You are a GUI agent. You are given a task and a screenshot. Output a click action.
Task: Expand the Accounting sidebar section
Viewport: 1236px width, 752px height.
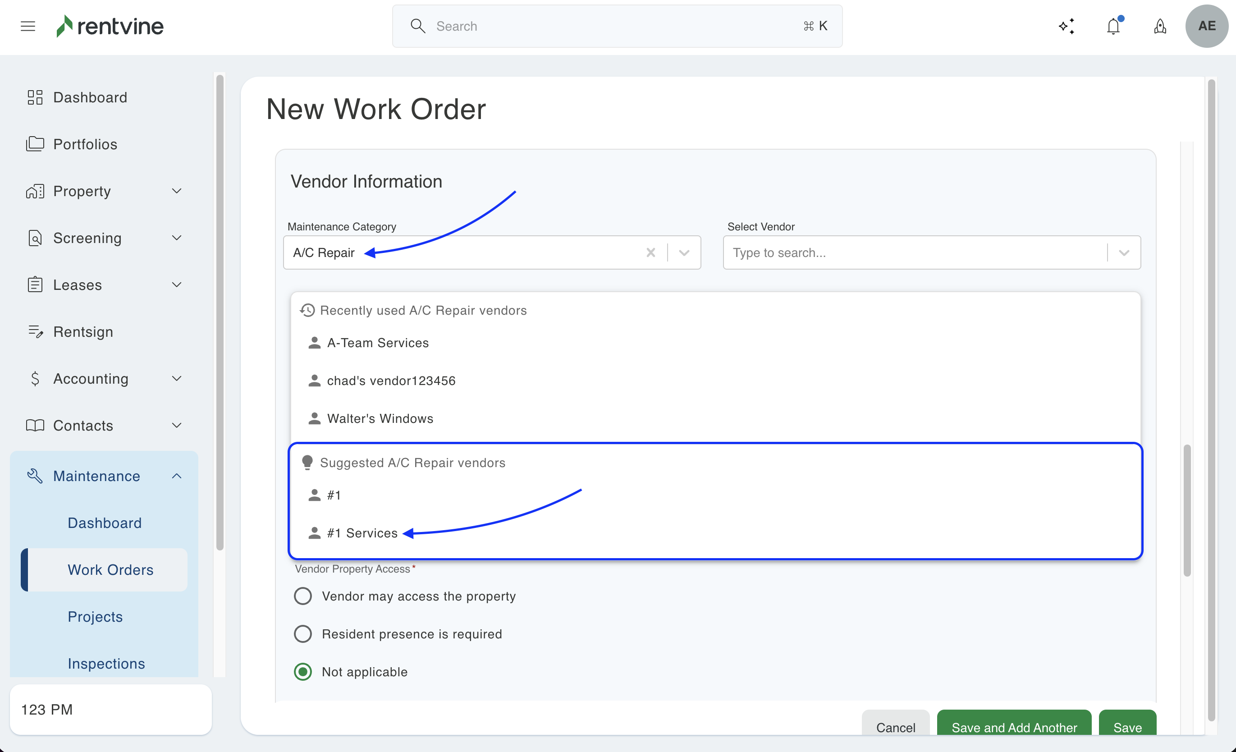point(177,378)
